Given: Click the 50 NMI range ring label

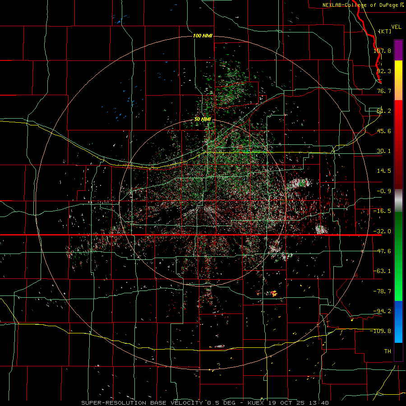Looking at the screenshot, I should tap(203, 120).
